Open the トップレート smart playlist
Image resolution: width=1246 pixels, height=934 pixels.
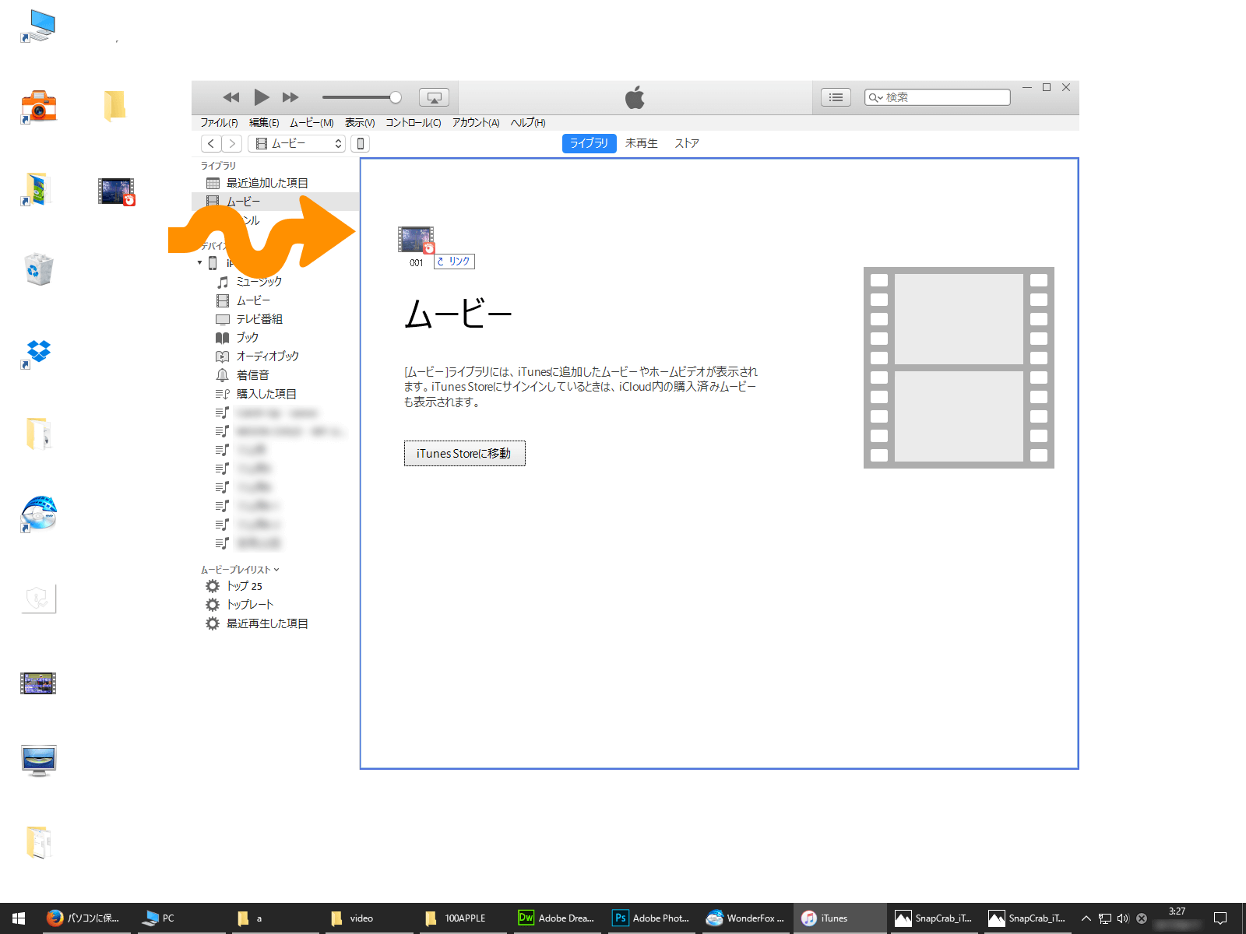pyautogui.click(x=276, y=605)
